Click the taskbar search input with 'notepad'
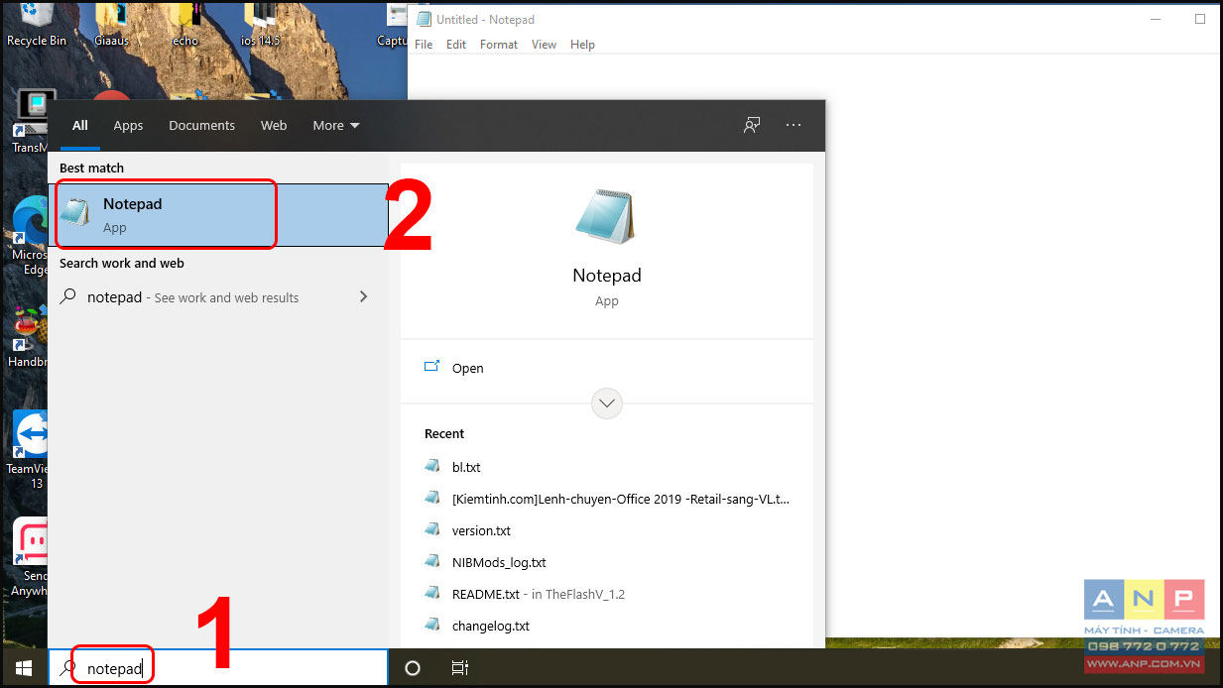Image resolution: width=1223 pixels, height=688 pixels. (x=218, y=668)
